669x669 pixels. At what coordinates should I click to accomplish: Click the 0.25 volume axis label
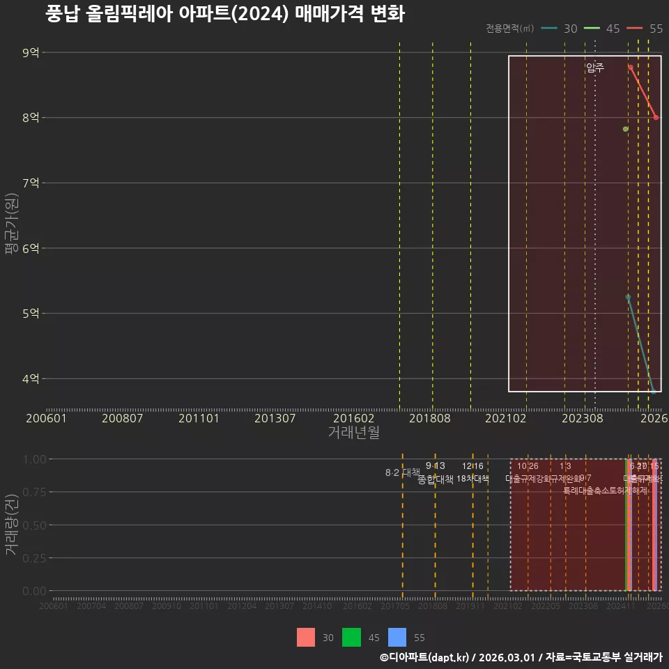point(35,558)
